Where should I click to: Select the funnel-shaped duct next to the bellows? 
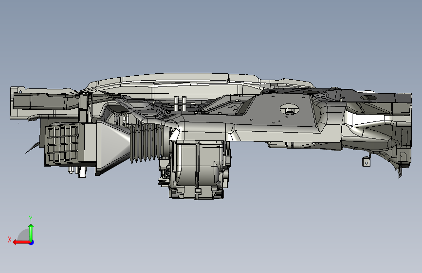pyautogui.click(x=112, y=147)
